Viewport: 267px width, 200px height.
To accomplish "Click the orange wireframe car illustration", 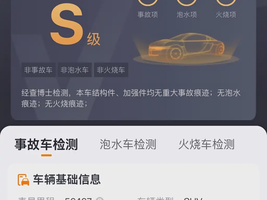I will click(x=186, y=48).
